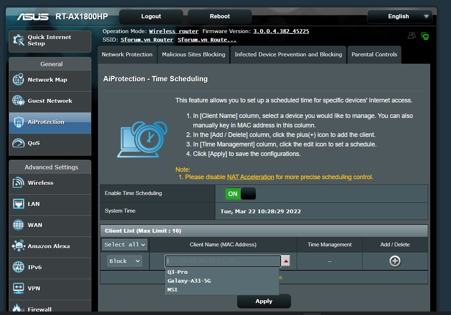This screenshot has height=315, width=451.
Task: Click the Time Management column header
Action: click(330, 245)
